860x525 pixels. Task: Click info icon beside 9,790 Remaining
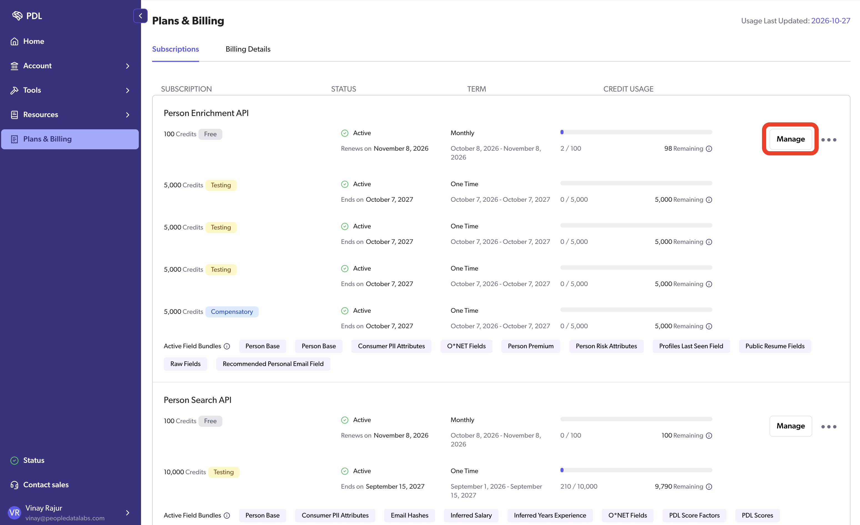[709, 487]
